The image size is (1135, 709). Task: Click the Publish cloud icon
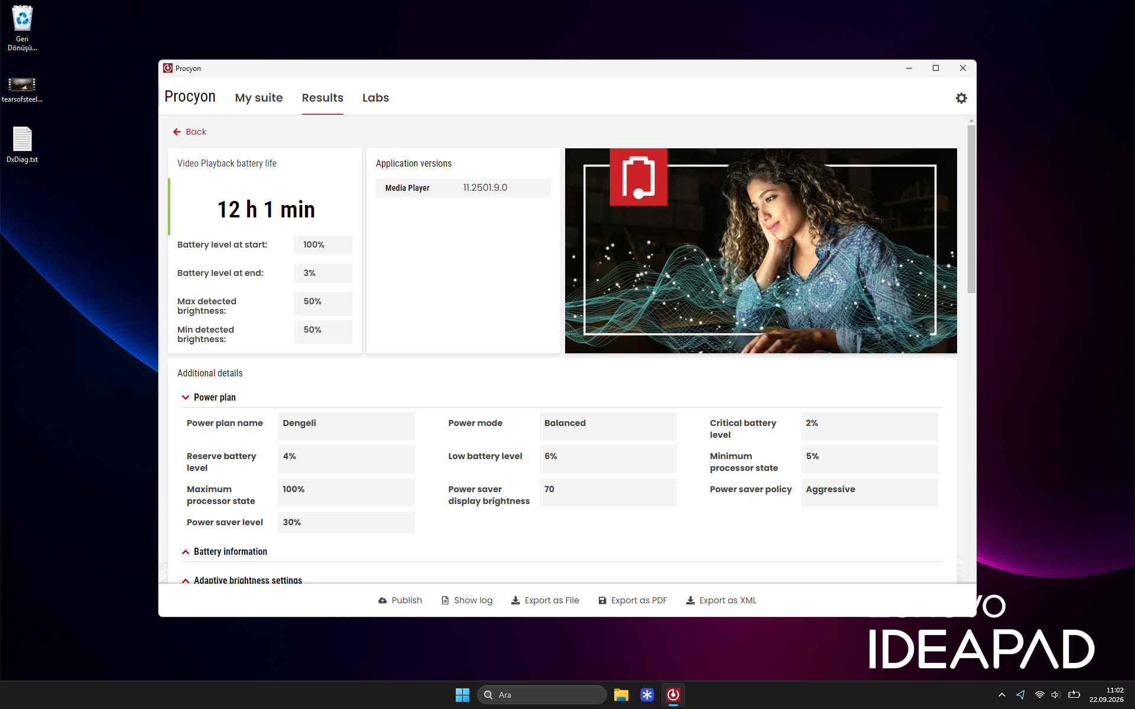[382, 600]
